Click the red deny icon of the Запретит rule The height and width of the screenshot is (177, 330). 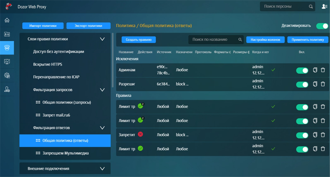click(140, 134)
